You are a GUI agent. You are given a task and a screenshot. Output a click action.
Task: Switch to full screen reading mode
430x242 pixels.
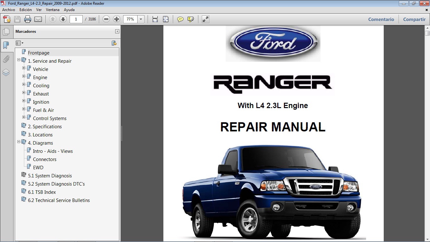click(205, 19)
